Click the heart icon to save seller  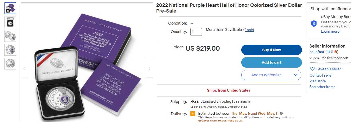(x=312, y=69)
